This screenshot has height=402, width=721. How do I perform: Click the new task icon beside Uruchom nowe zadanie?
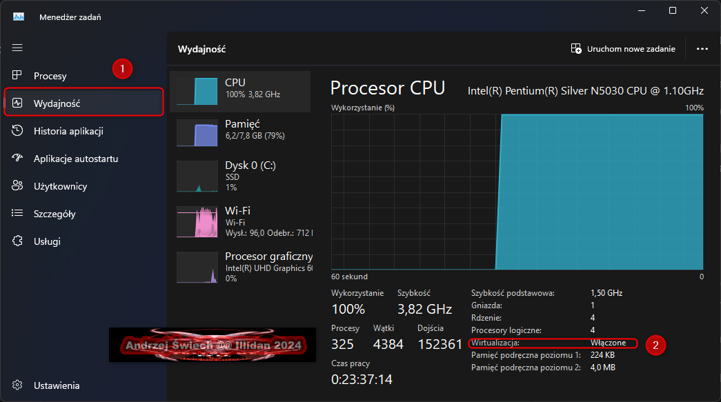(575, 49)
